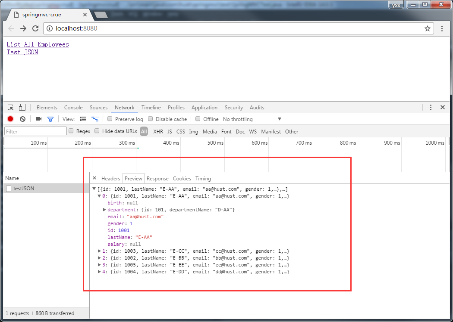
Task: Tick the Hide data URLs checkbox
Action: click(97, 131)
